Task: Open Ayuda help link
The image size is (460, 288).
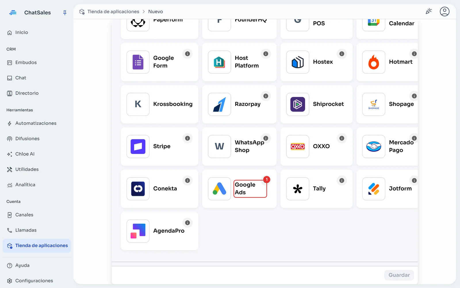Action: pos(37,266)
